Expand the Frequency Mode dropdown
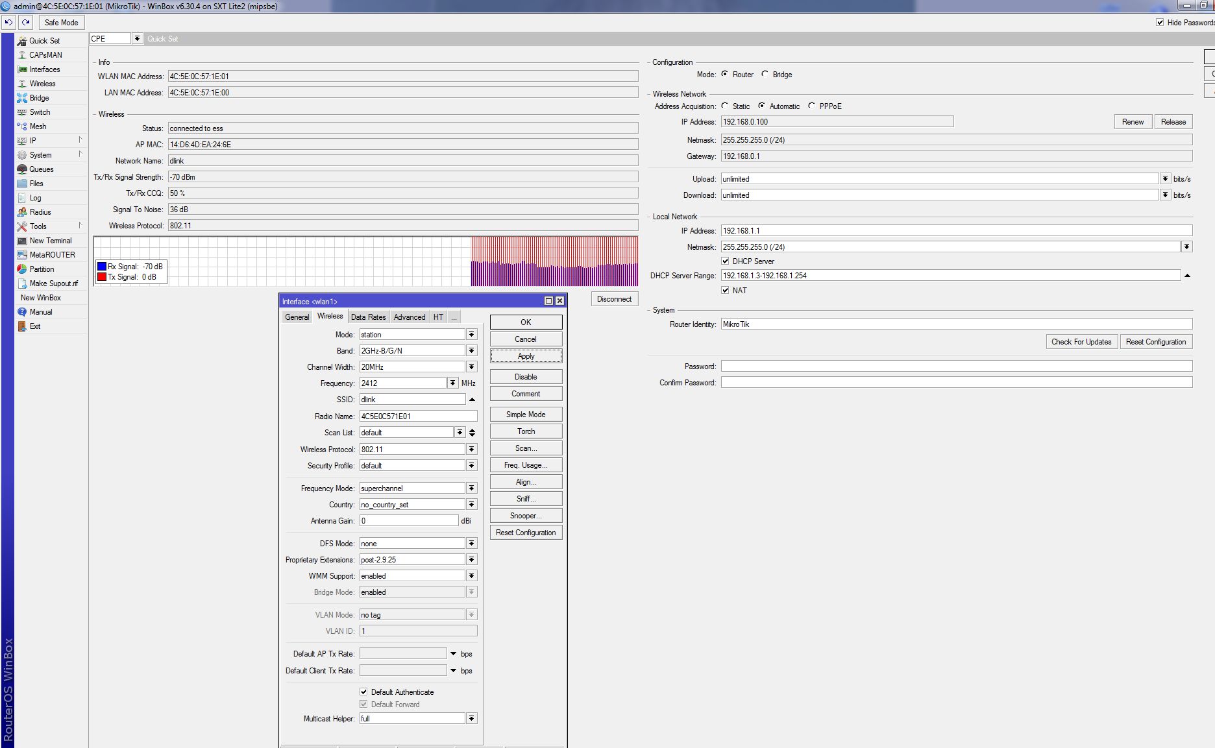 [x=472, y=488]
